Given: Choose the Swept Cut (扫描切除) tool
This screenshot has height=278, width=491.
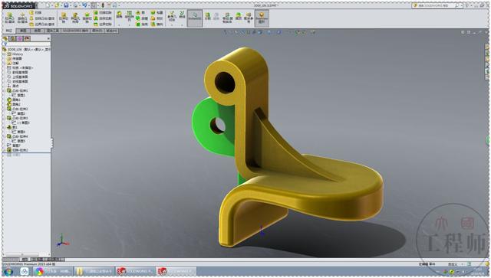Looking at the screenshot, I should point(102,12).
